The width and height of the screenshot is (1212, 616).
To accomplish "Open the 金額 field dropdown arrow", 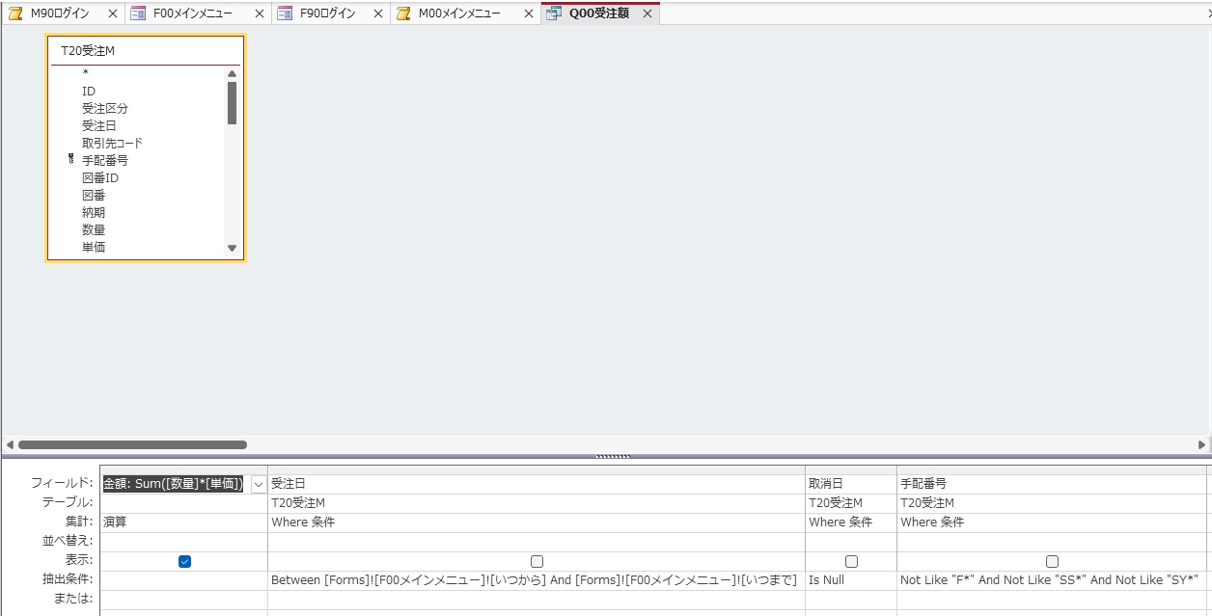I will point(258,484).
